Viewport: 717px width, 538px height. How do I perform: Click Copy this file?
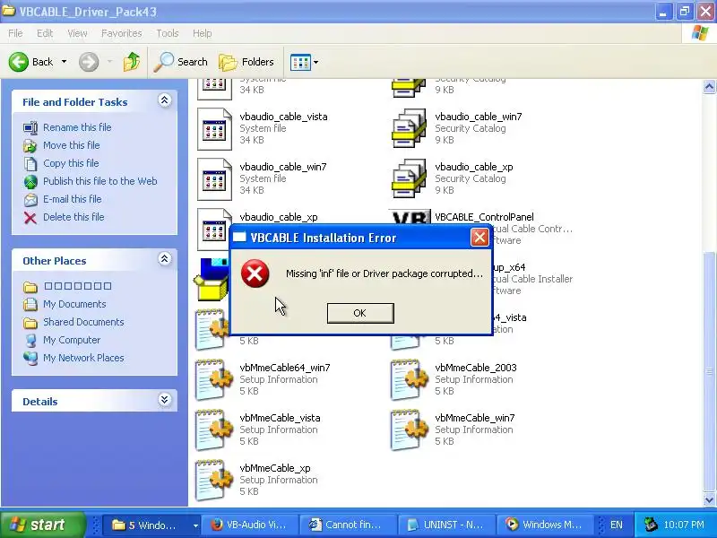click(x=71, y=163)
